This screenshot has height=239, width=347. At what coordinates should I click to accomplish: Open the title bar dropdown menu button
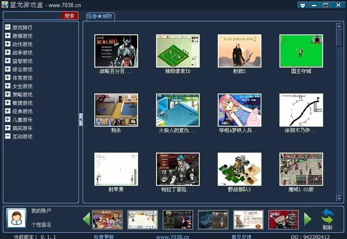(303, 5)
